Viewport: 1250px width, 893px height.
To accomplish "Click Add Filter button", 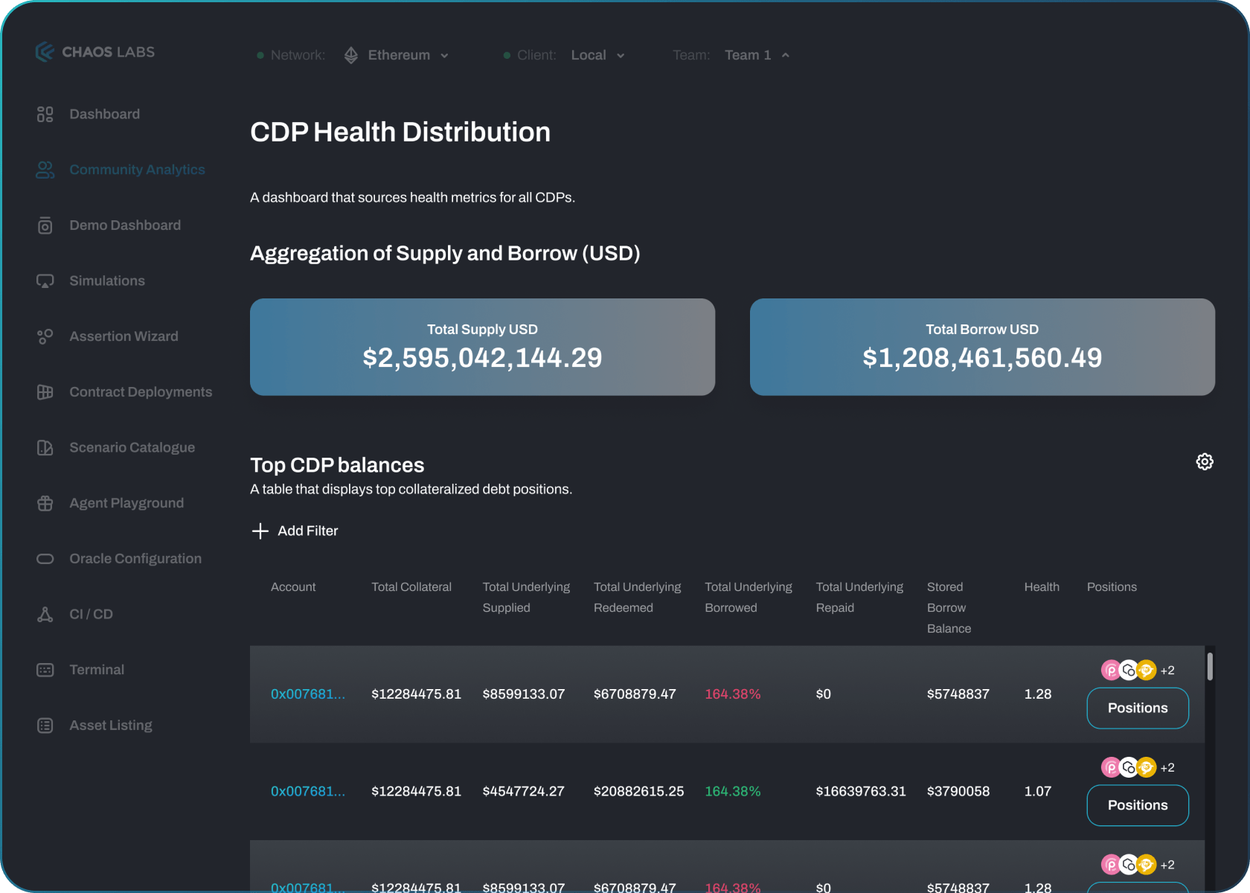I will click(x=295, y=531).
